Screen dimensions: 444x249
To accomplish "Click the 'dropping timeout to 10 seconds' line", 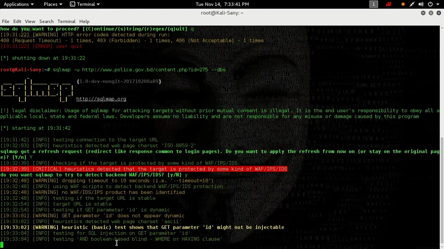I will tap(107, 181).
